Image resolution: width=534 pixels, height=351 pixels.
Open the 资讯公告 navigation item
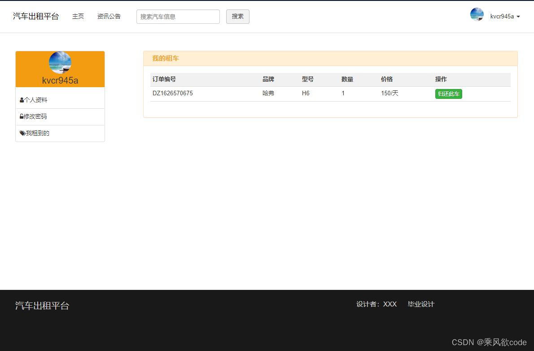coord(109,16)
